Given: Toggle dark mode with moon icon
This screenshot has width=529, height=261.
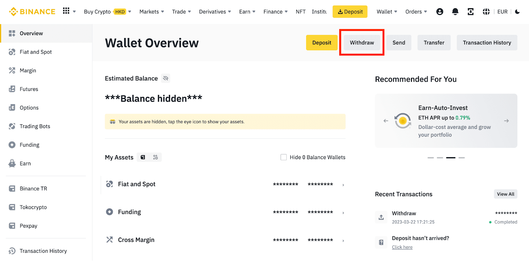Looking at the screenshot, I should coord(517,12).
